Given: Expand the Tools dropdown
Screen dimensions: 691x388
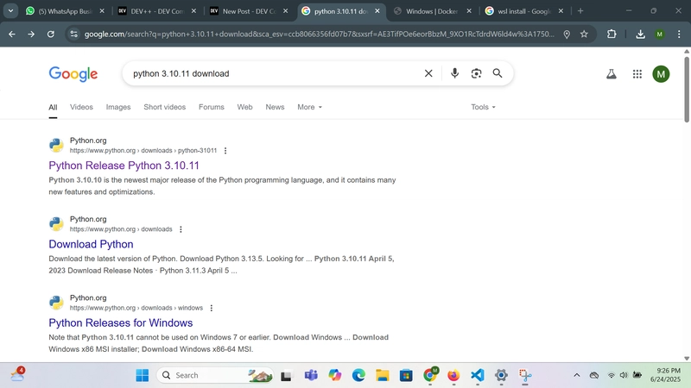Looking at the screenshot, I should point(483,107).
